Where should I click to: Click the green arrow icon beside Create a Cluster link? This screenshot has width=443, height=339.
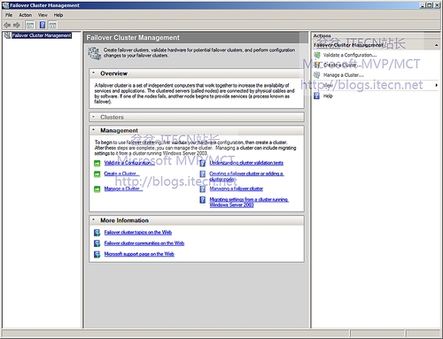tap(97, 174)
